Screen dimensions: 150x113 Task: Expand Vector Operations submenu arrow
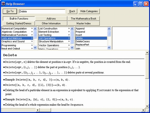[69, 45]
